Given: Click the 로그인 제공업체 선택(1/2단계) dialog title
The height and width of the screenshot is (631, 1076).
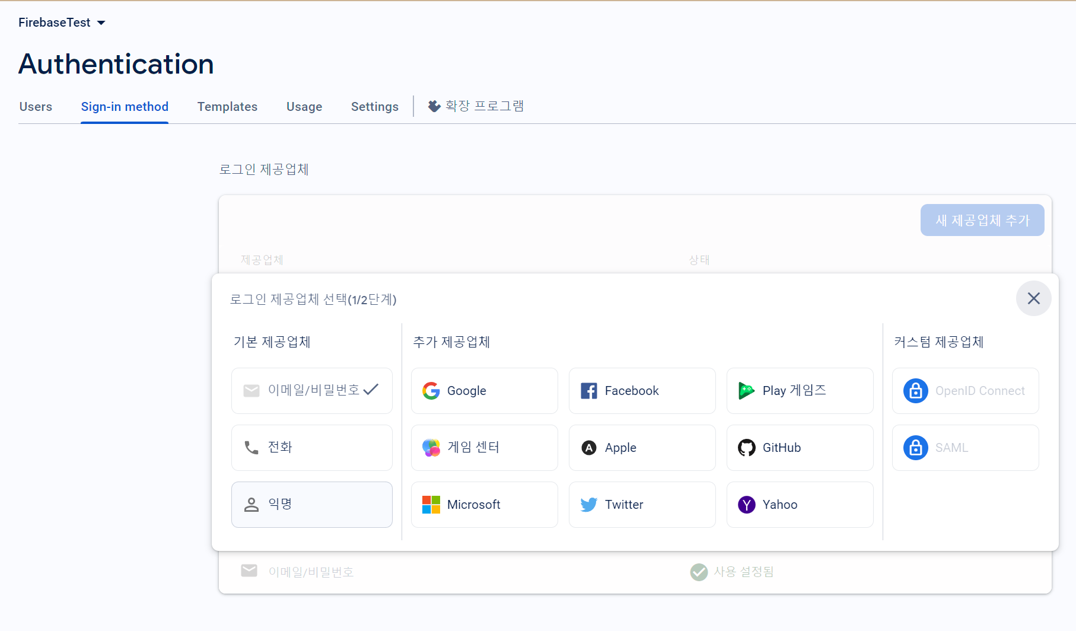Looking at the screenshot, I should pyautogui.click(x=313, y=299).
